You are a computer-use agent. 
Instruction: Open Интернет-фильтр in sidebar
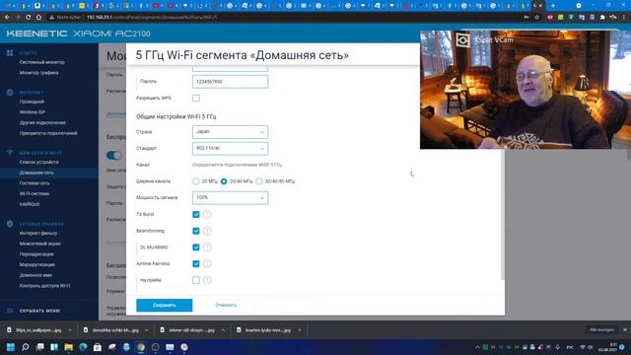click(x=38, y=233)
